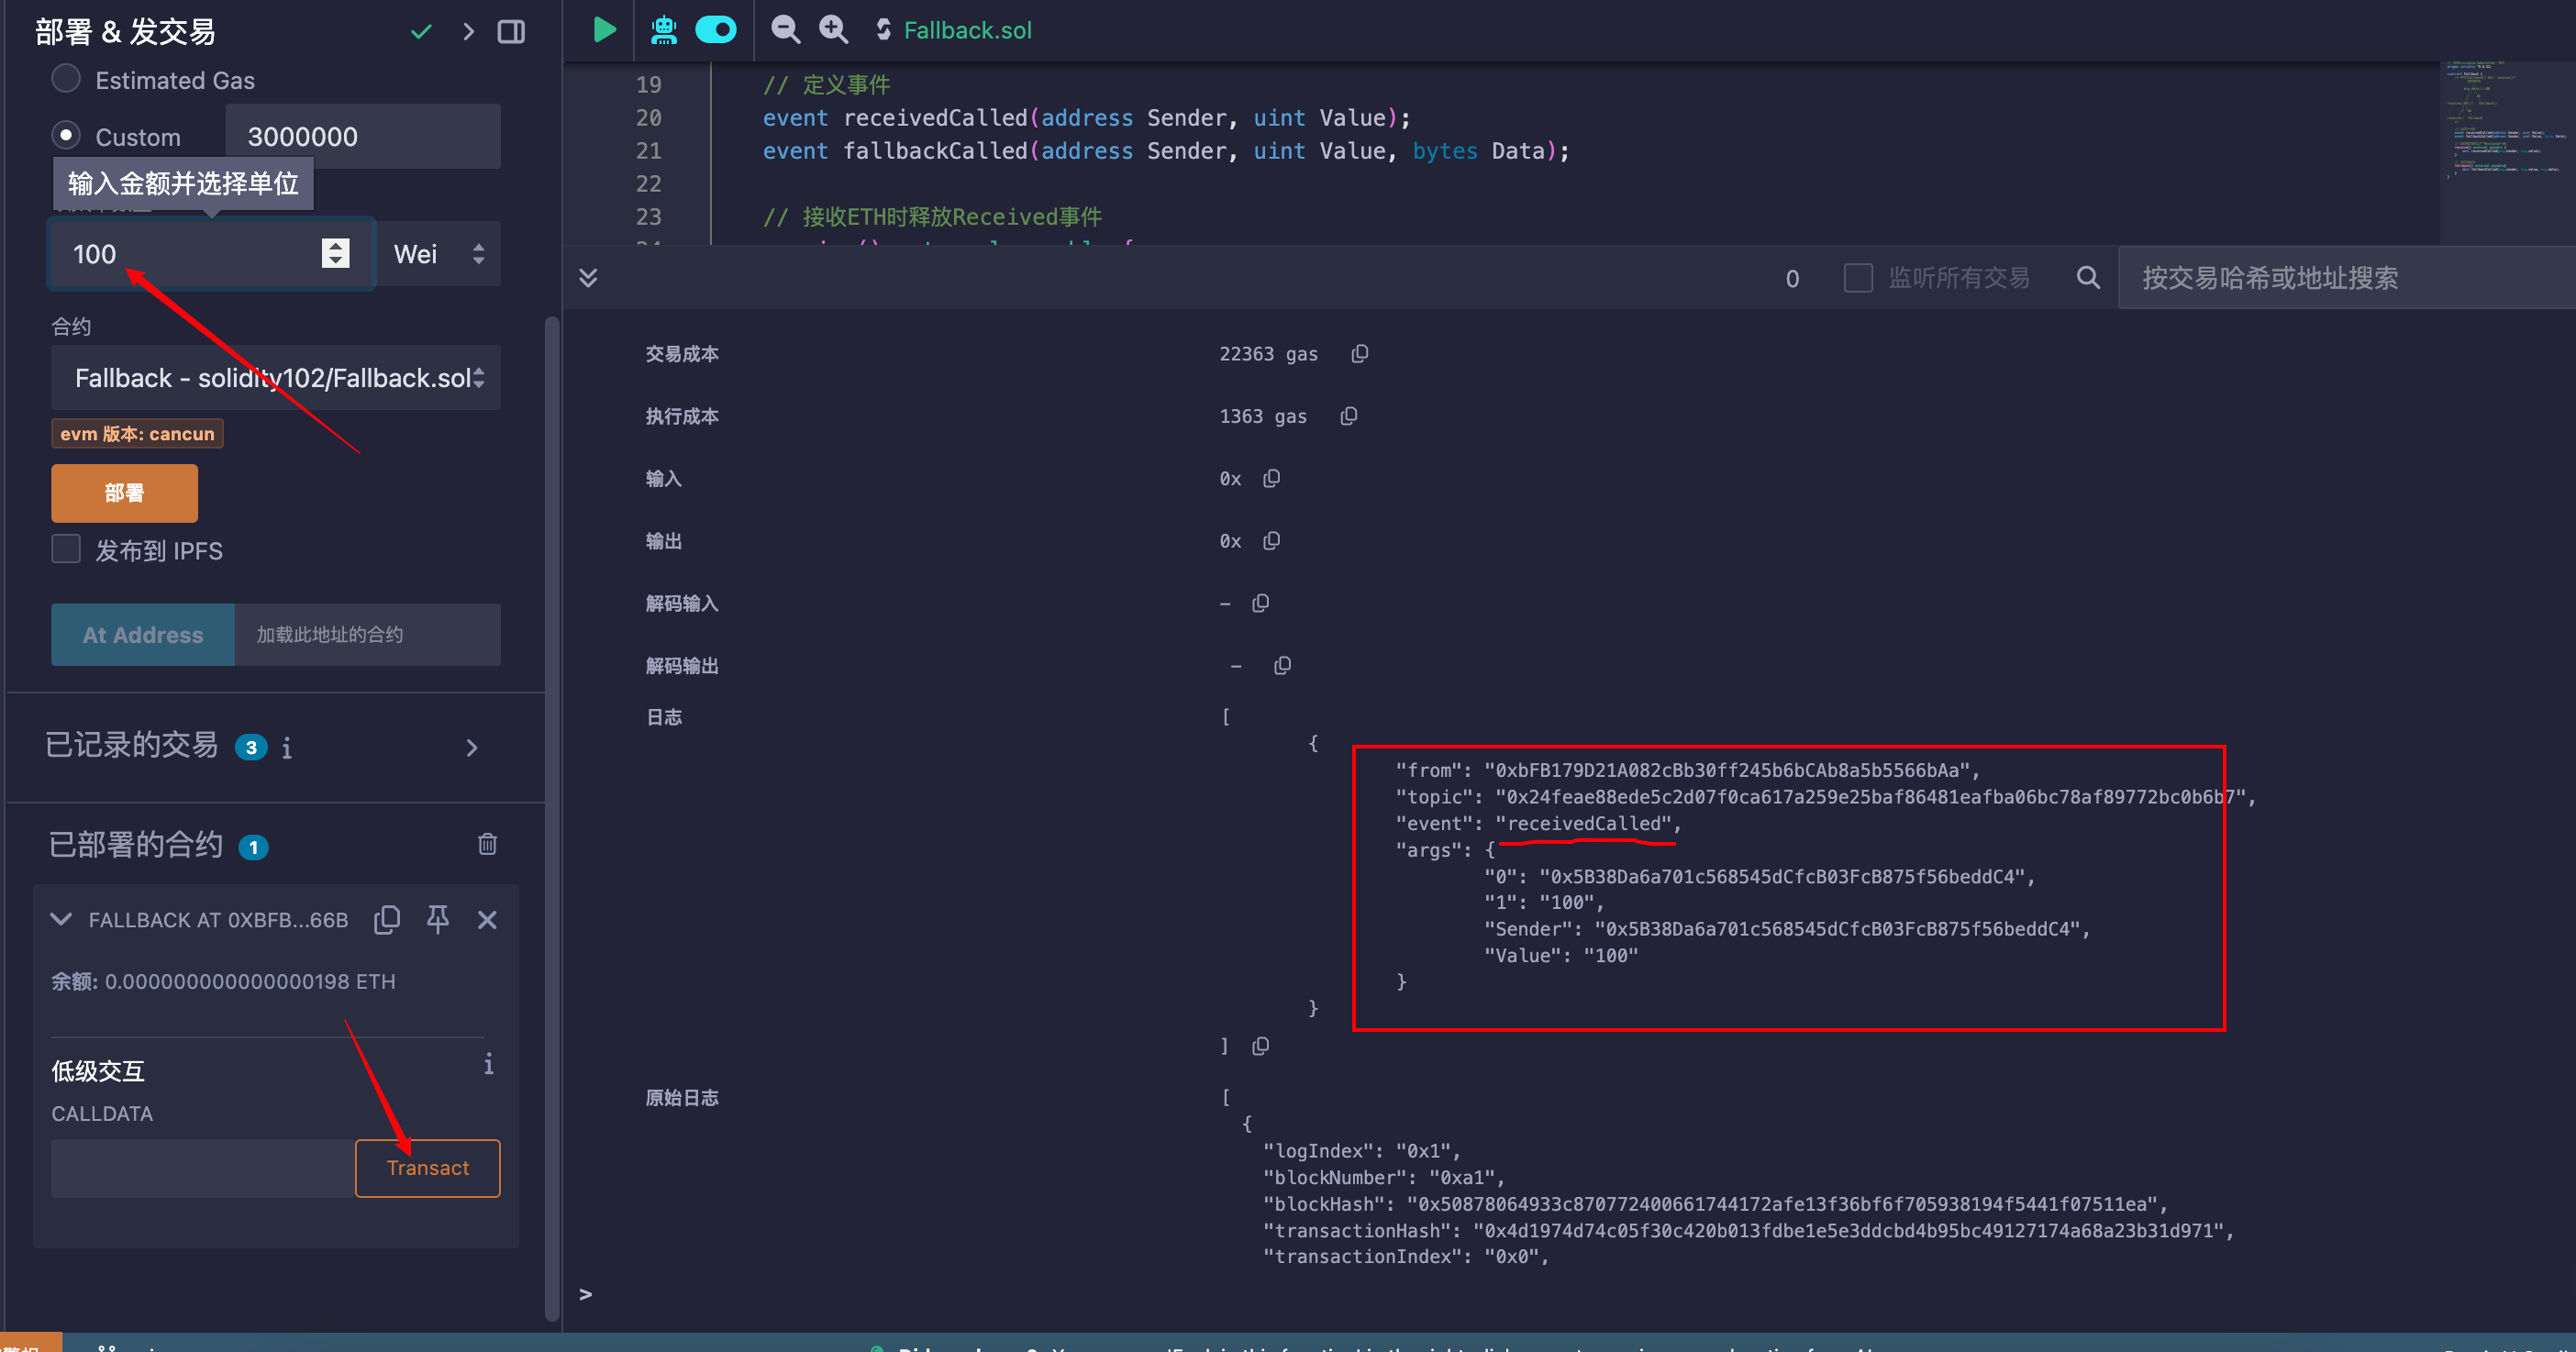Pin the deployed FALLBACK contract
Screen dimensions: 2576x1352
coord(437,920)
